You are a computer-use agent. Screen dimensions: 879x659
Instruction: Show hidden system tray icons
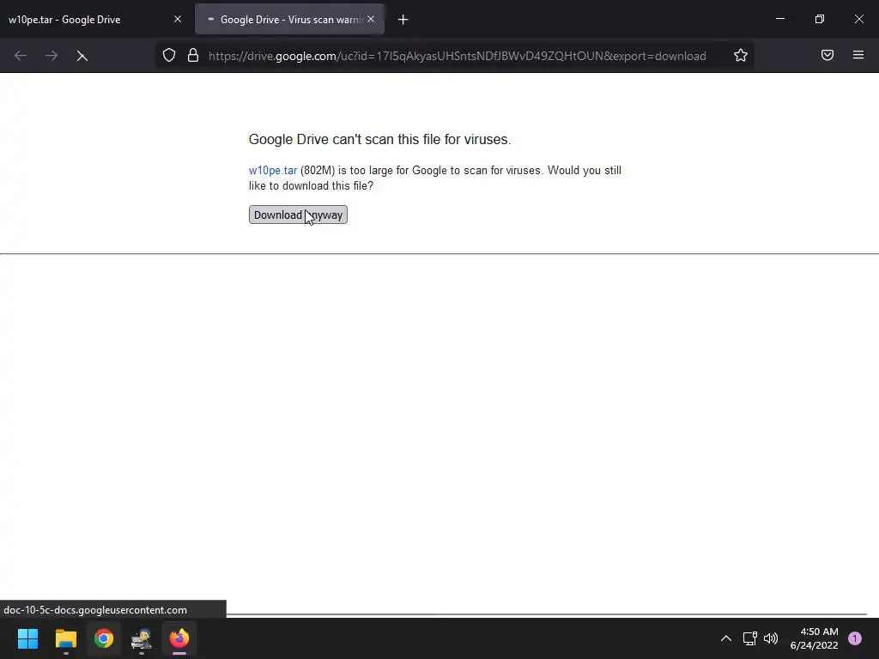pyautogui.click(x=726, y=638)
